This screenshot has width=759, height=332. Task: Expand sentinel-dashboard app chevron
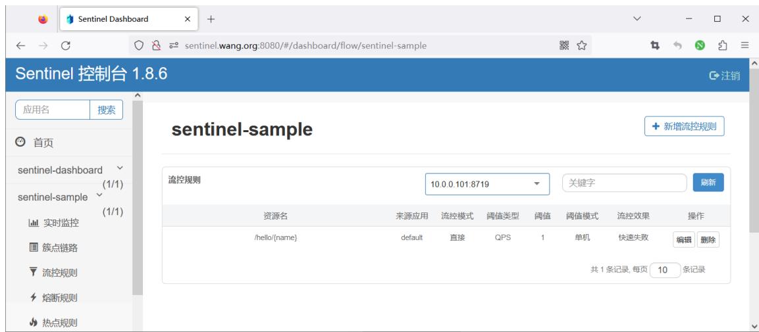pos(120,168)
